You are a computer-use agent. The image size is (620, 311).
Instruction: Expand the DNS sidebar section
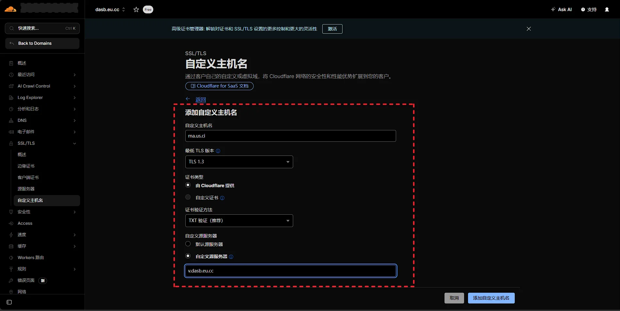pyautogui.click(x=75, y=121)
